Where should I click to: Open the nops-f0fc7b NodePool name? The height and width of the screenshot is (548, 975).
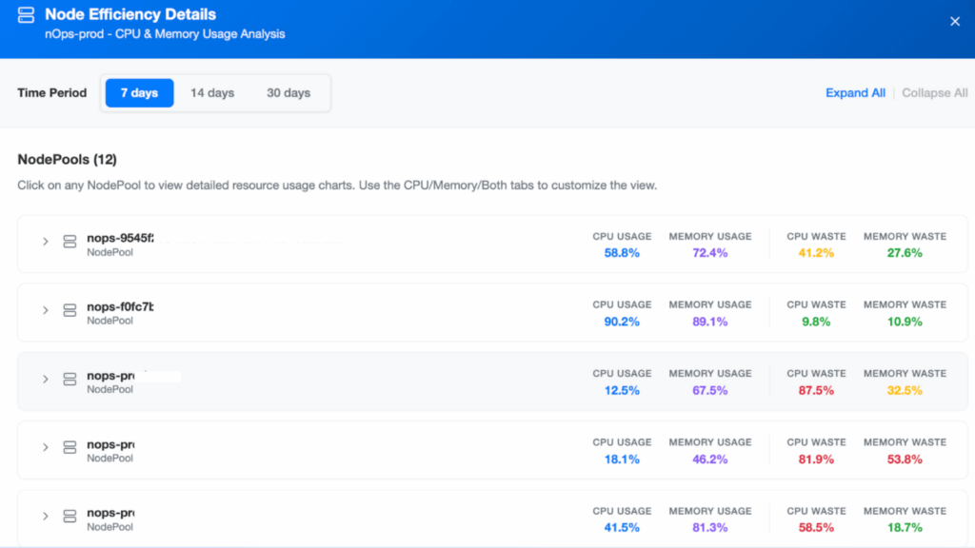(x=120, y=307)
